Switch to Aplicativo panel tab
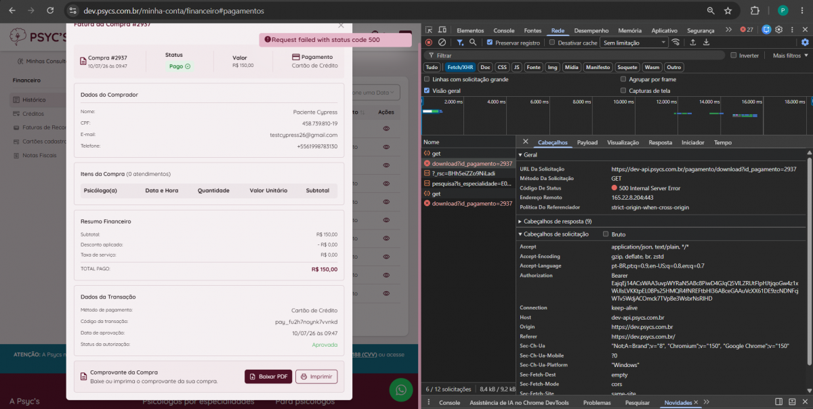Viewport: 813px width, 409px height. pos(664,30)
